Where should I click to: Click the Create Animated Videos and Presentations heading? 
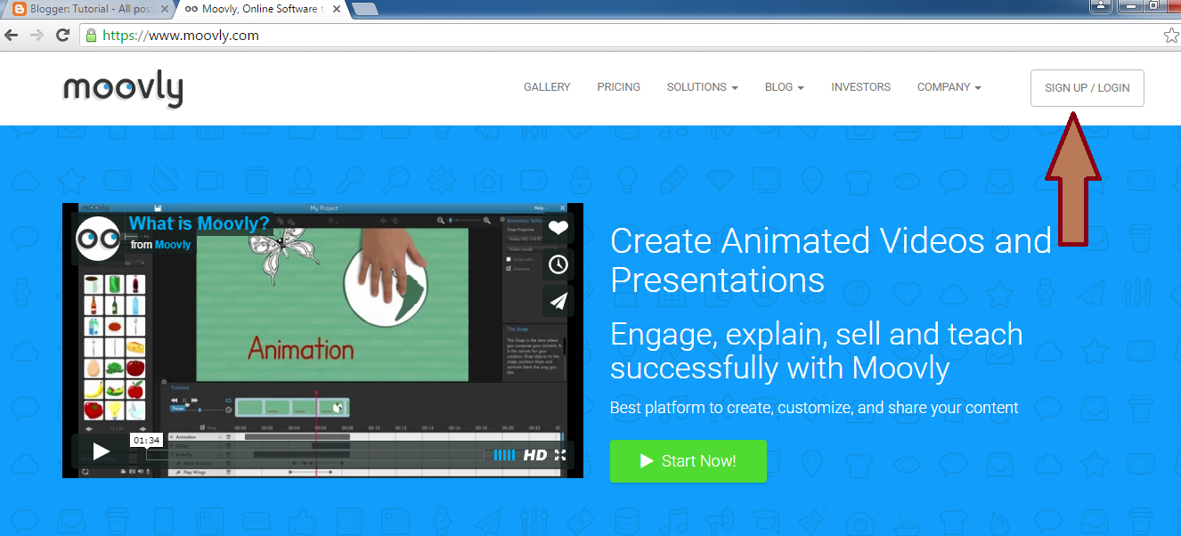coord(831,260)
